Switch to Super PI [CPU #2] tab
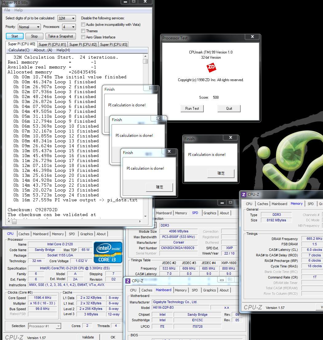The height and width of the screenshot is (340, 323). 83,45
